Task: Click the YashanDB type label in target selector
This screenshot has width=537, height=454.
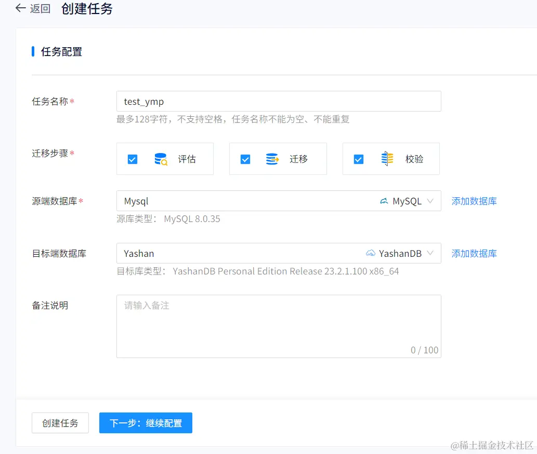Action: (x=400, y=253)
